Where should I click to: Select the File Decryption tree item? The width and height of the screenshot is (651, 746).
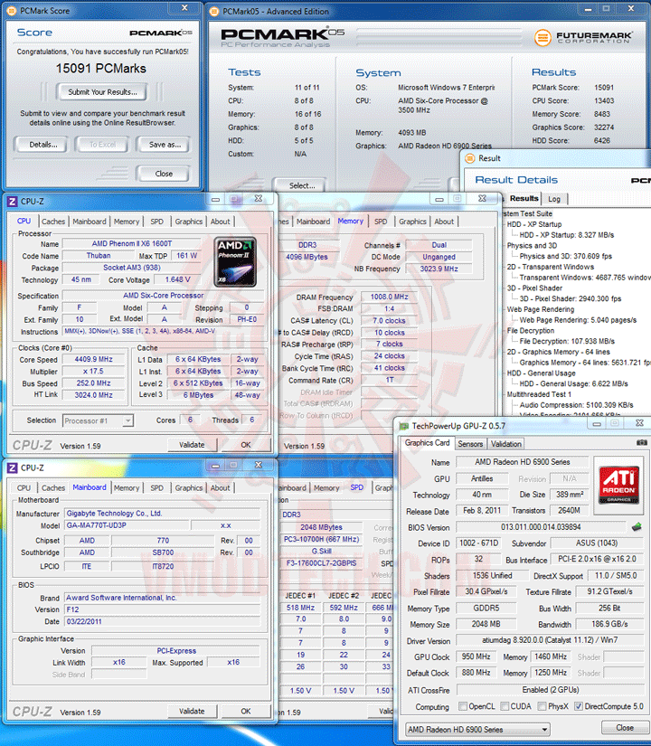click(530, 331)
